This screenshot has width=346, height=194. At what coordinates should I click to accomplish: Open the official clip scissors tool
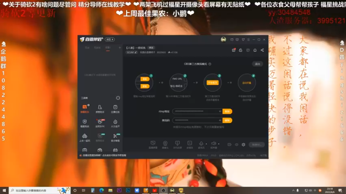coord(115,138)
